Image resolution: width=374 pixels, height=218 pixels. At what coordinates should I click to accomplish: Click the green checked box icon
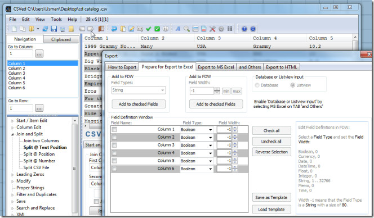click(x=157, y=29)
